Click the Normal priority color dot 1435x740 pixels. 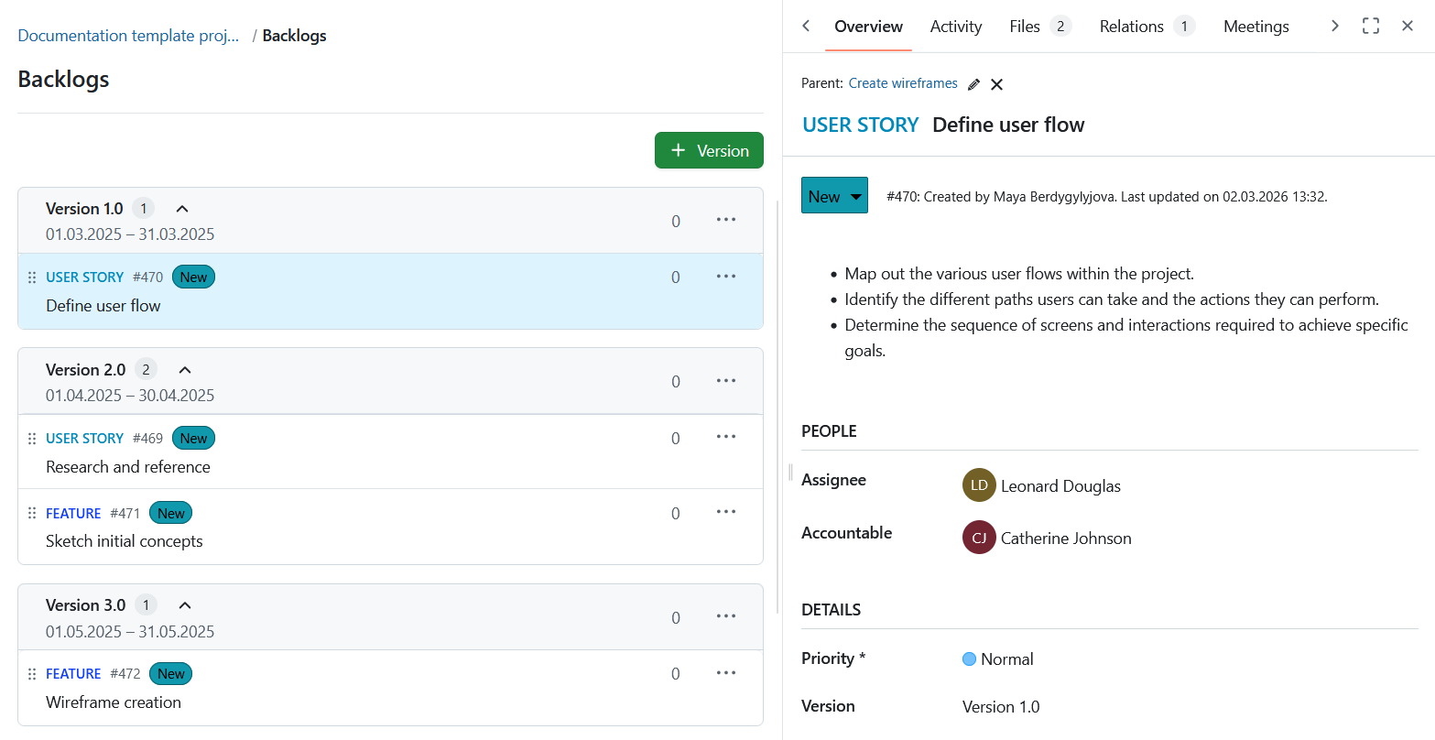pyautogui.click(x=970, y=658)
